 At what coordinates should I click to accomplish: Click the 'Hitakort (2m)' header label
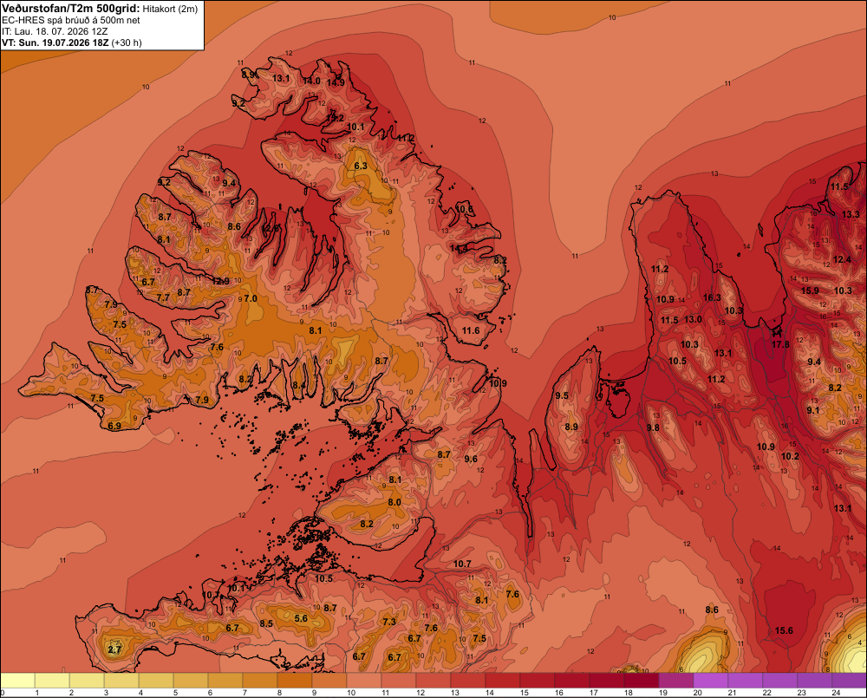click(170, 9)
